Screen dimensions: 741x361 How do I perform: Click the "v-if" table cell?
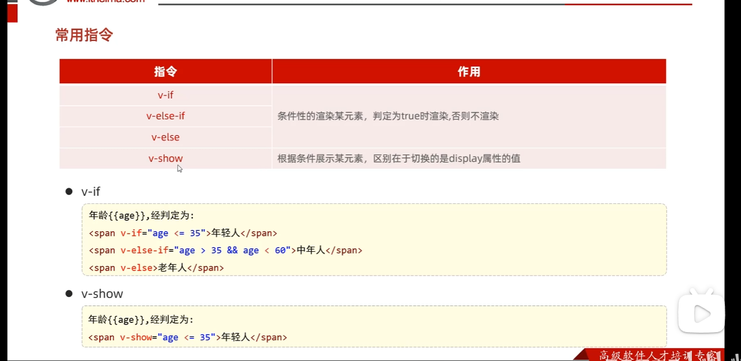point(165,95)
